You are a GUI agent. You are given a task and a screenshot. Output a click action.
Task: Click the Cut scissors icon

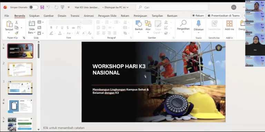pyautogui.click(x=17, y=22)
